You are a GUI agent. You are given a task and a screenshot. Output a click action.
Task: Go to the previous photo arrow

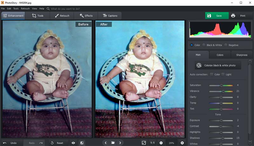pyautogui.click(x=105, y=143)
